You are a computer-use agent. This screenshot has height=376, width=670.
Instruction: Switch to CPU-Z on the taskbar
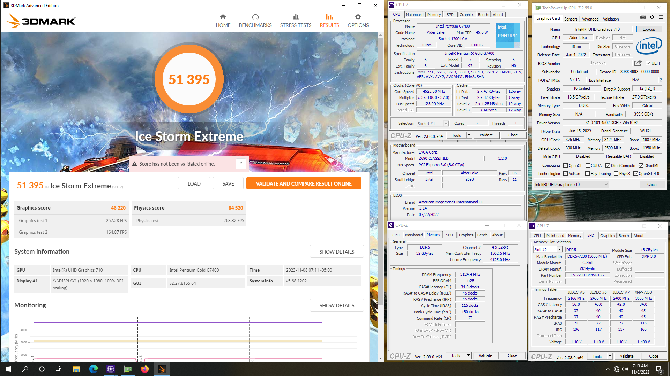click(111, 369)
